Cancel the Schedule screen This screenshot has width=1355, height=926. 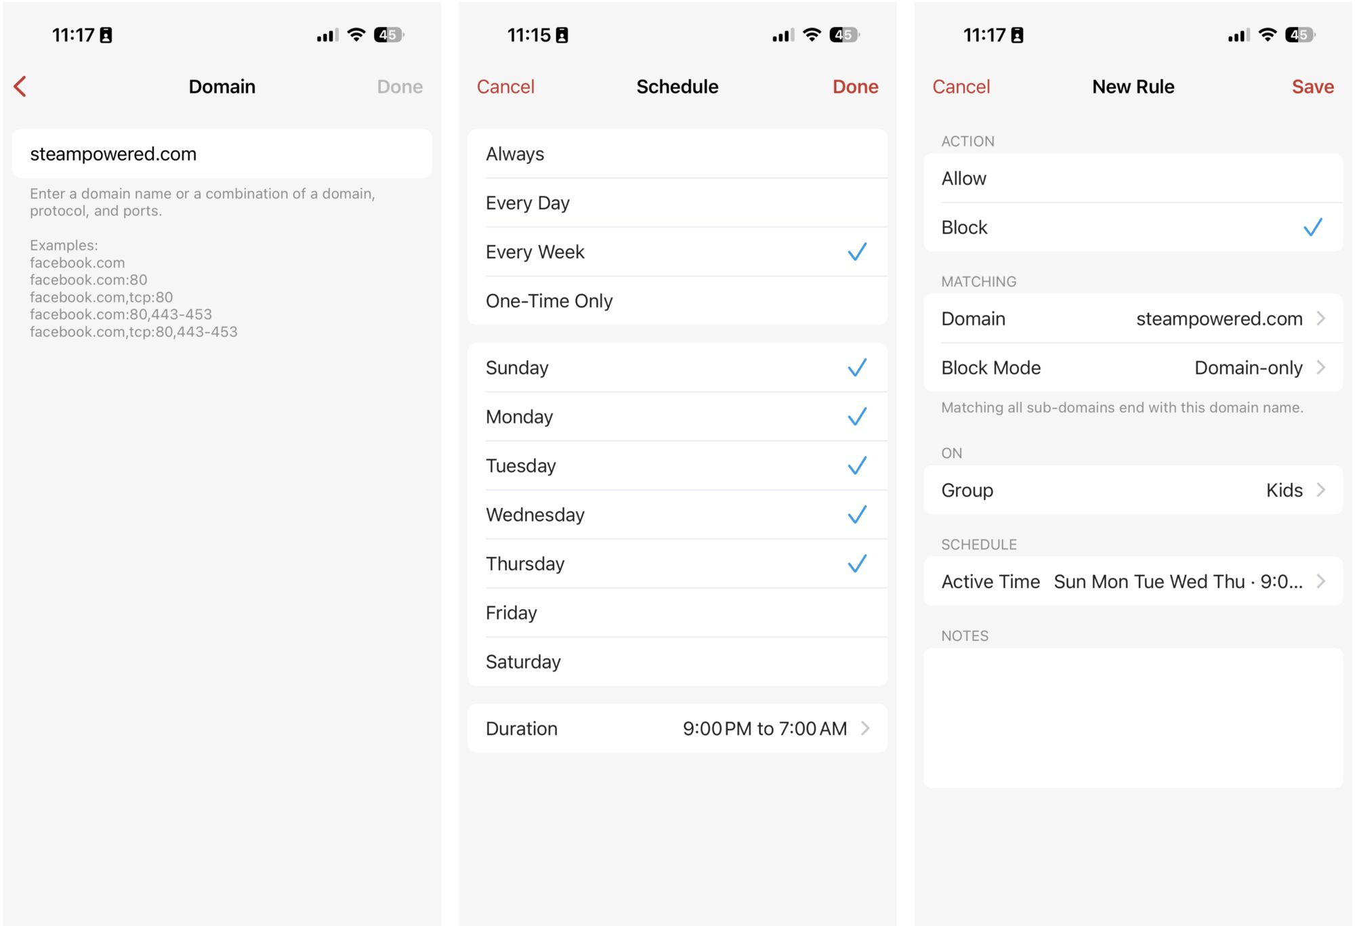point(505,87)
